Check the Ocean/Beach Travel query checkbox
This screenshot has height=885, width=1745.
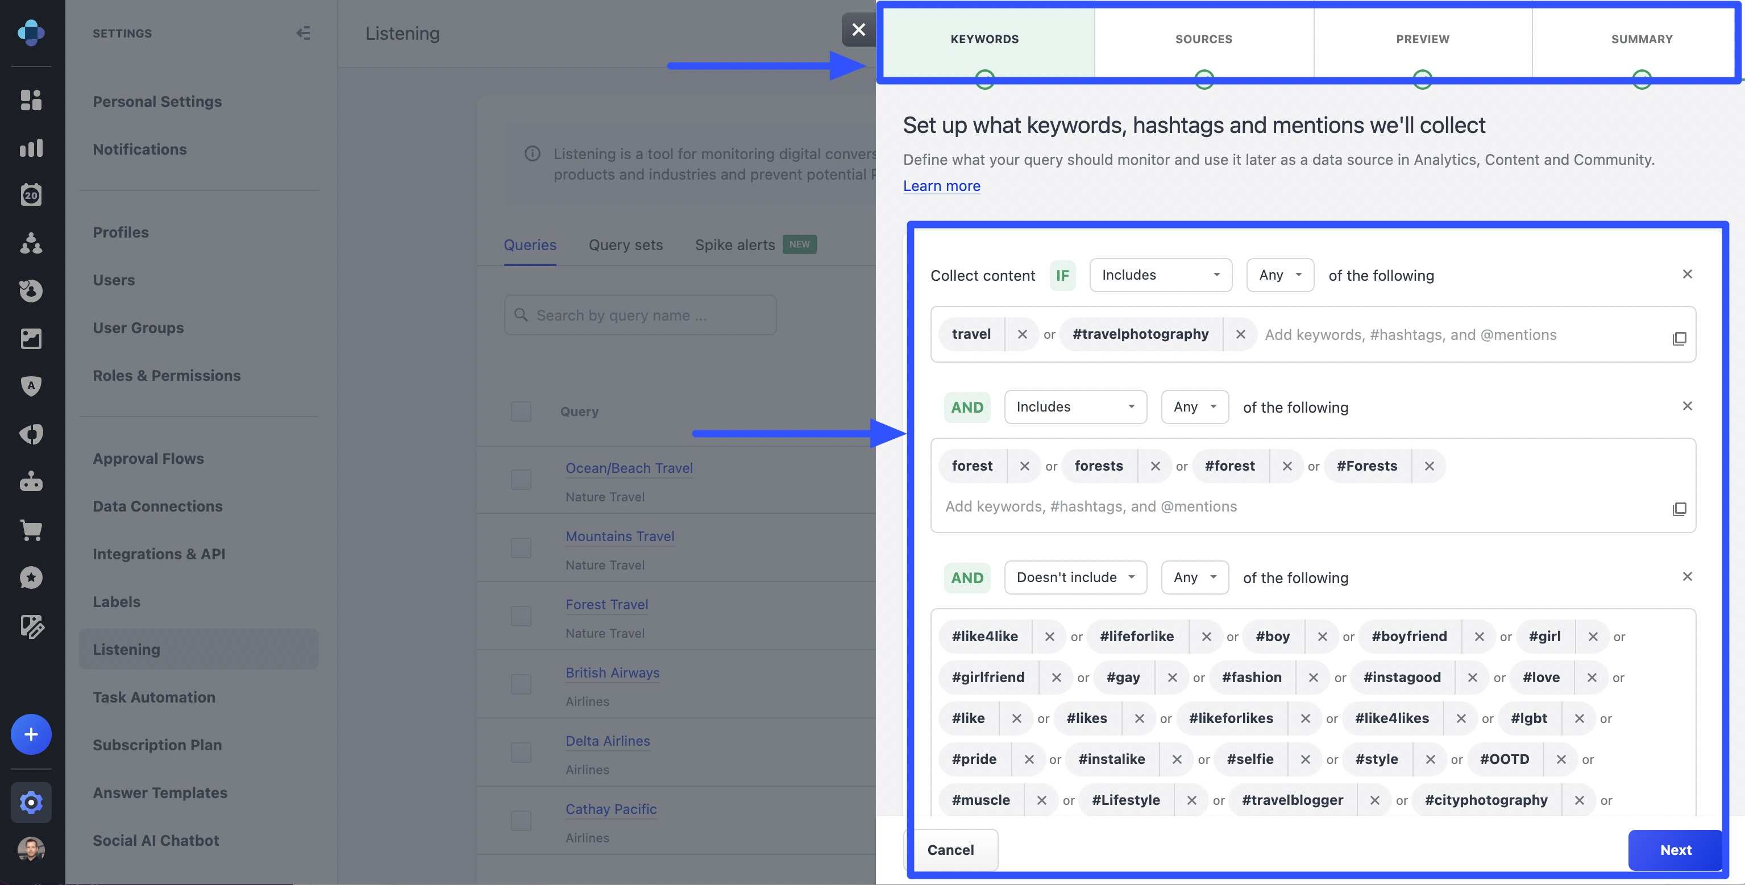(520, 479)
